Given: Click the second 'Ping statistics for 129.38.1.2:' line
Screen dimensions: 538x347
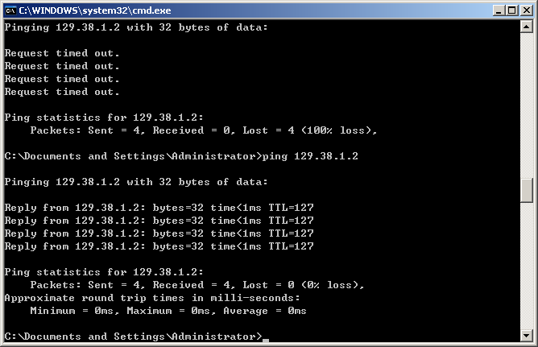Looking at the screenshot, I should pos(104,272).
